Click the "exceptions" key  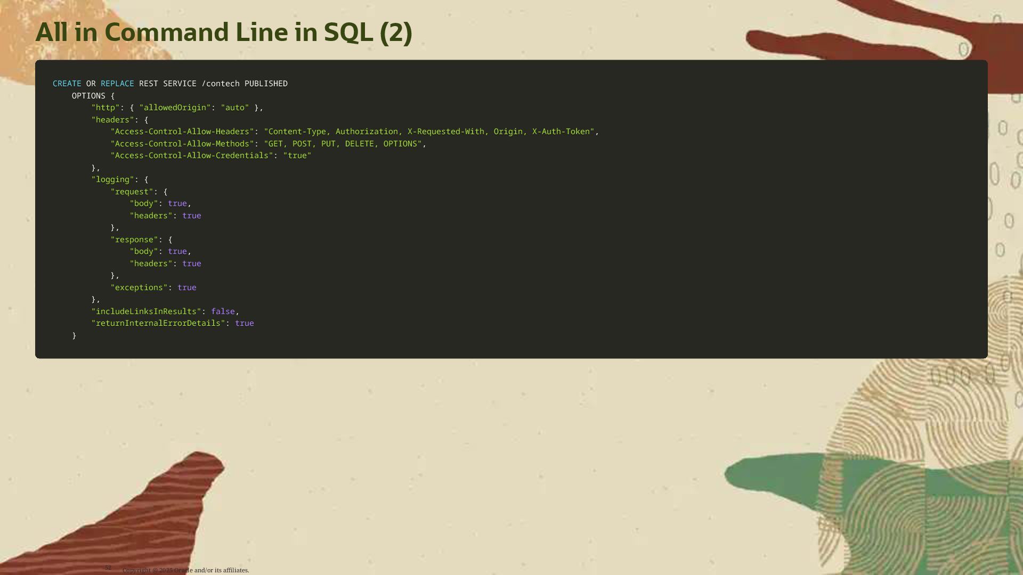(x=139, y=287)
